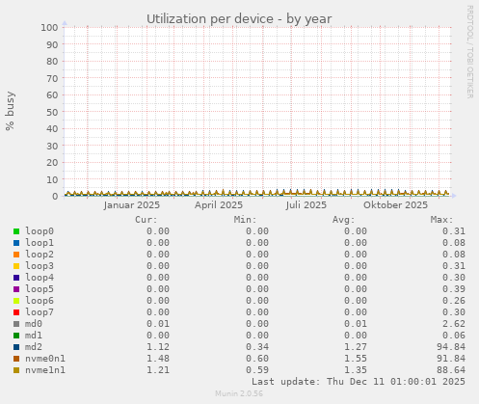The height and width of the screenshot is (404, 479).
Task: Click md1 max value 0.06
Action: click(454, 336)
